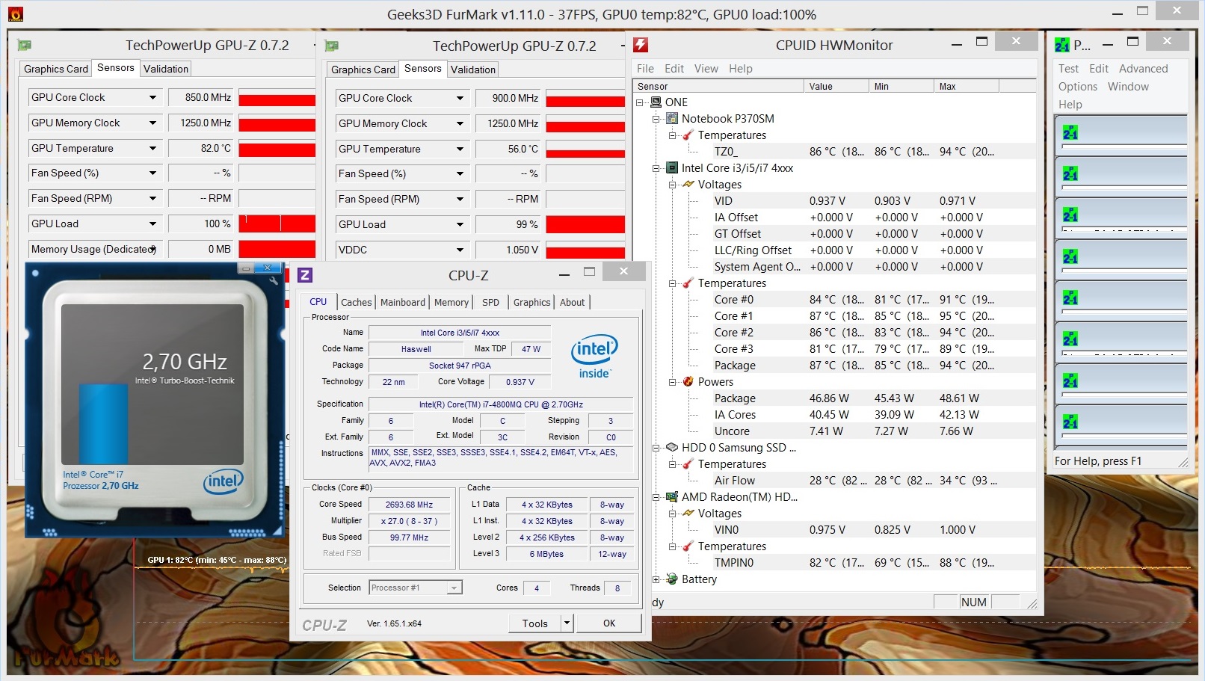This screenshot has width=1205, height=681.
Task: Open the GPU Load dropdown in the left GPU-Z window (100 %)
Action: (152, 224)
